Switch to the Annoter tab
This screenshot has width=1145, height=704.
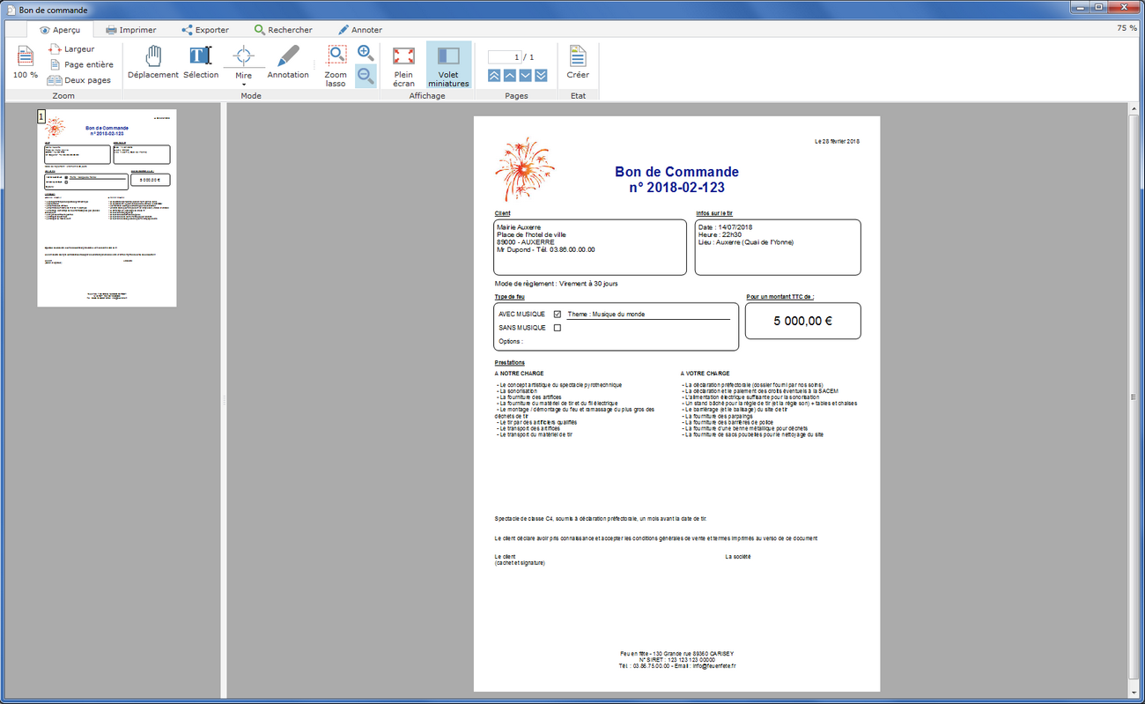[359, 30]
